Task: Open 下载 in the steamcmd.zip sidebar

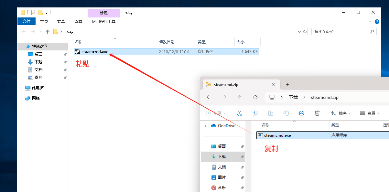Action: click(223, 157)
